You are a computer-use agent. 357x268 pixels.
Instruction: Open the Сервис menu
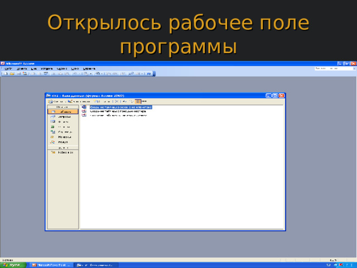click(x=62, y=69)
